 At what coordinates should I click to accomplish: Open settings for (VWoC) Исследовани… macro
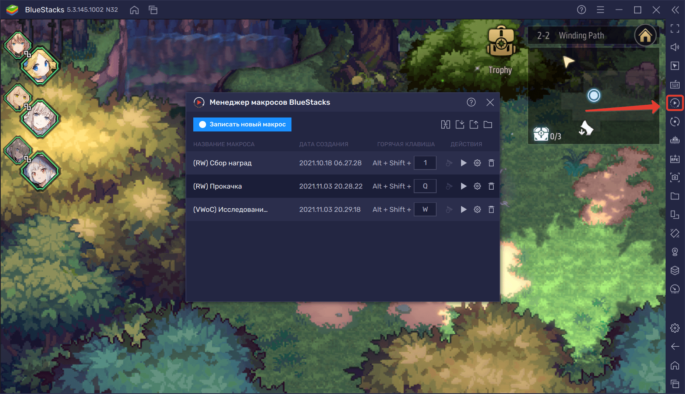click(477, 209)
